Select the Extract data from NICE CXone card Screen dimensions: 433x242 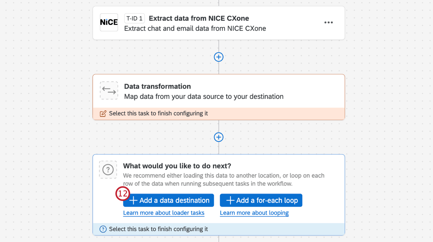[x=219, y=23]
